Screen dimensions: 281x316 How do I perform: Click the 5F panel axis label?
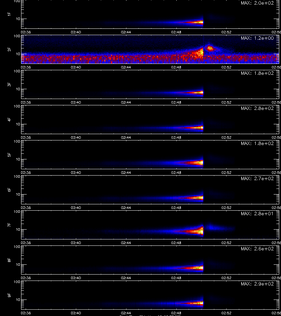9,154
